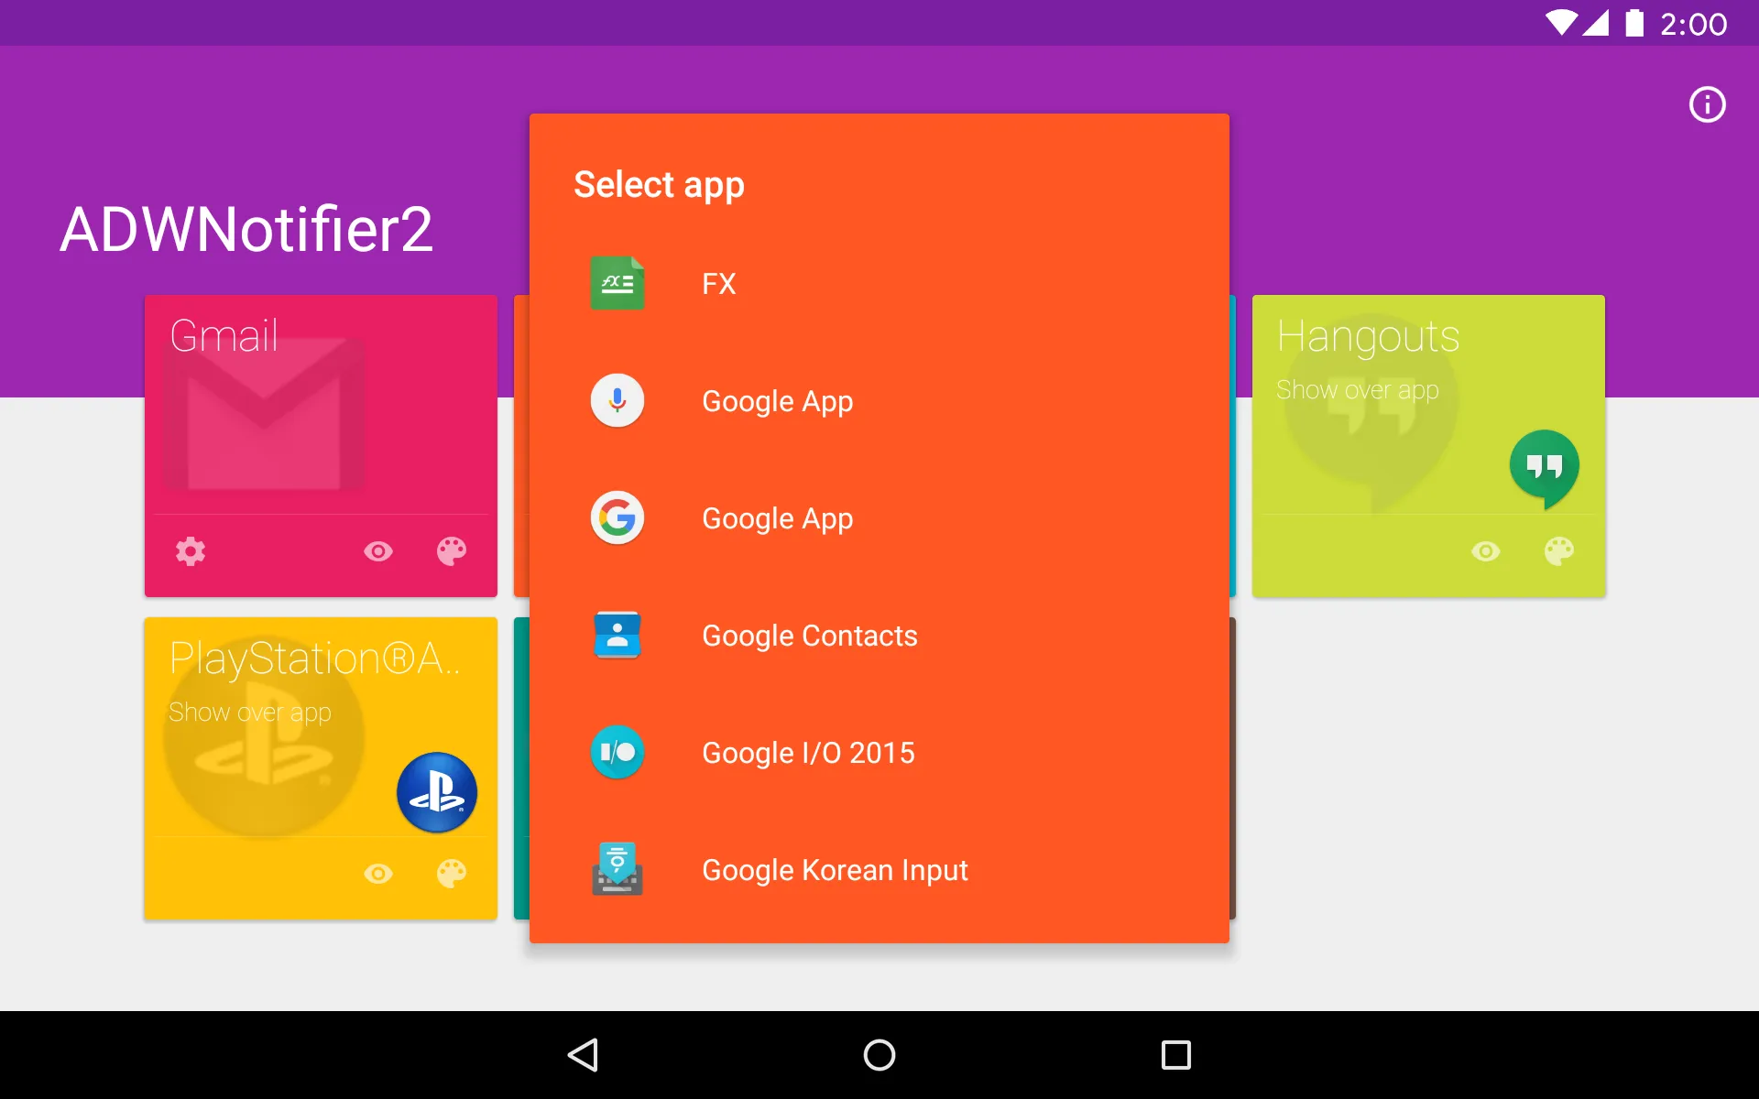Click Gmail tile to open settings
Viewport: 1759px width, 1099px height.
pos(191,550)
